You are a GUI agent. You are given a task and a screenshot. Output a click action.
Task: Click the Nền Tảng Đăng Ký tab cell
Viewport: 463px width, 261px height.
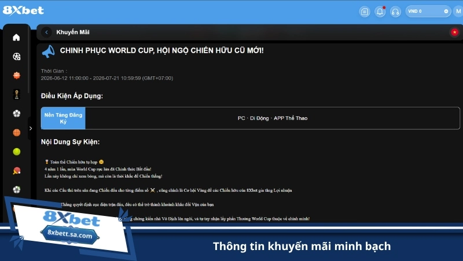click(63, 118)
